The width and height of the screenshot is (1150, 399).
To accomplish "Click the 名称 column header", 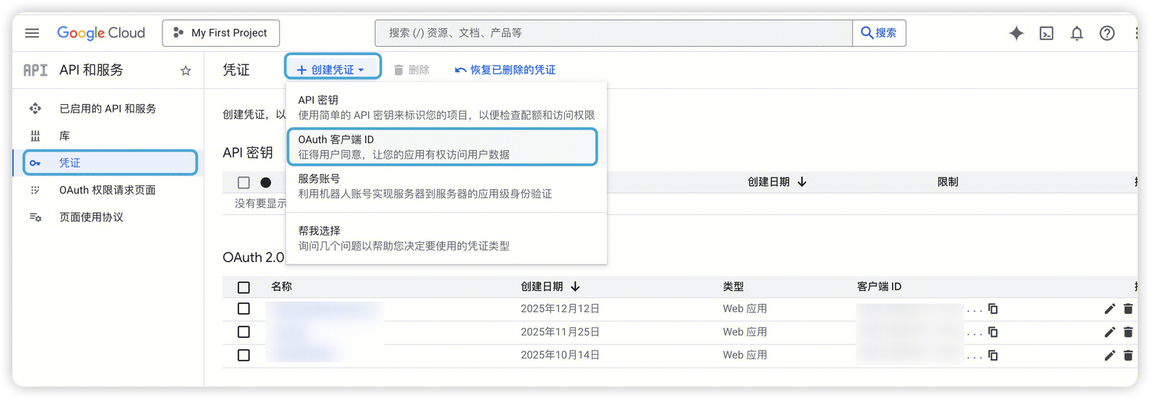I will (281, 286).
